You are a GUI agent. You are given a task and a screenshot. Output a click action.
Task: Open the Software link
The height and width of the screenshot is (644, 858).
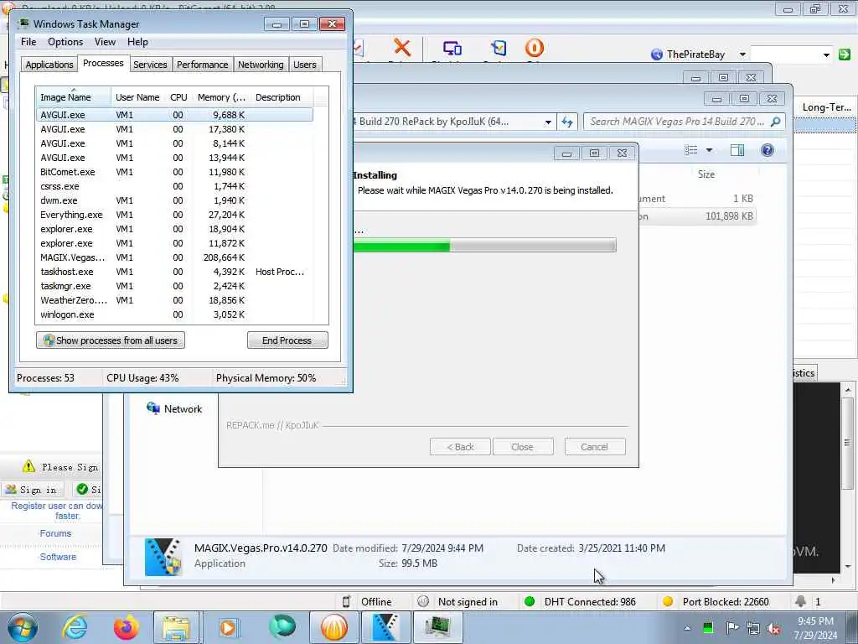click(x=58, y=557)
